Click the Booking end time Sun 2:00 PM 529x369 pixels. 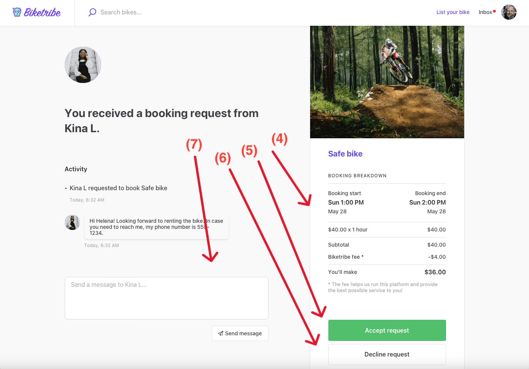click(x=427, y=202)
